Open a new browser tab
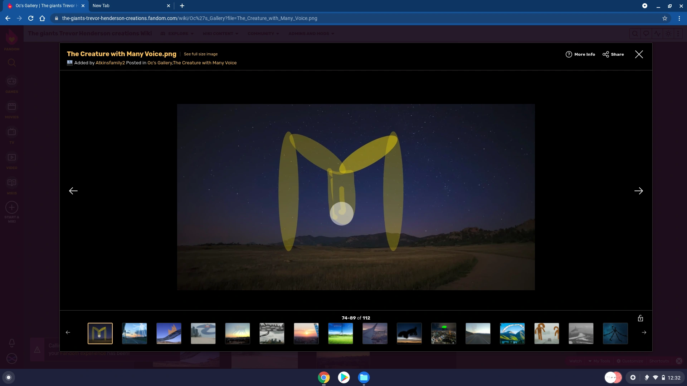This screenshot has height=386, width=687. [x=182, y=6]
